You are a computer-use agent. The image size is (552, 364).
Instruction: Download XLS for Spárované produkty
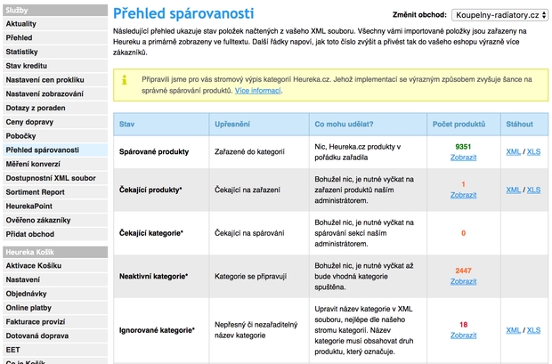(x=533, y=151)
